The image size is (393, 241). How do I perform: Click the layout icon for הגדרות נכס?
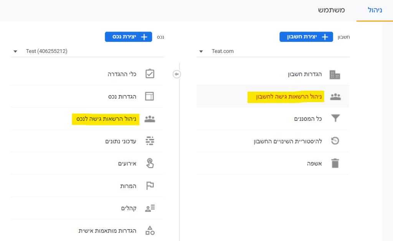point(149,96)
